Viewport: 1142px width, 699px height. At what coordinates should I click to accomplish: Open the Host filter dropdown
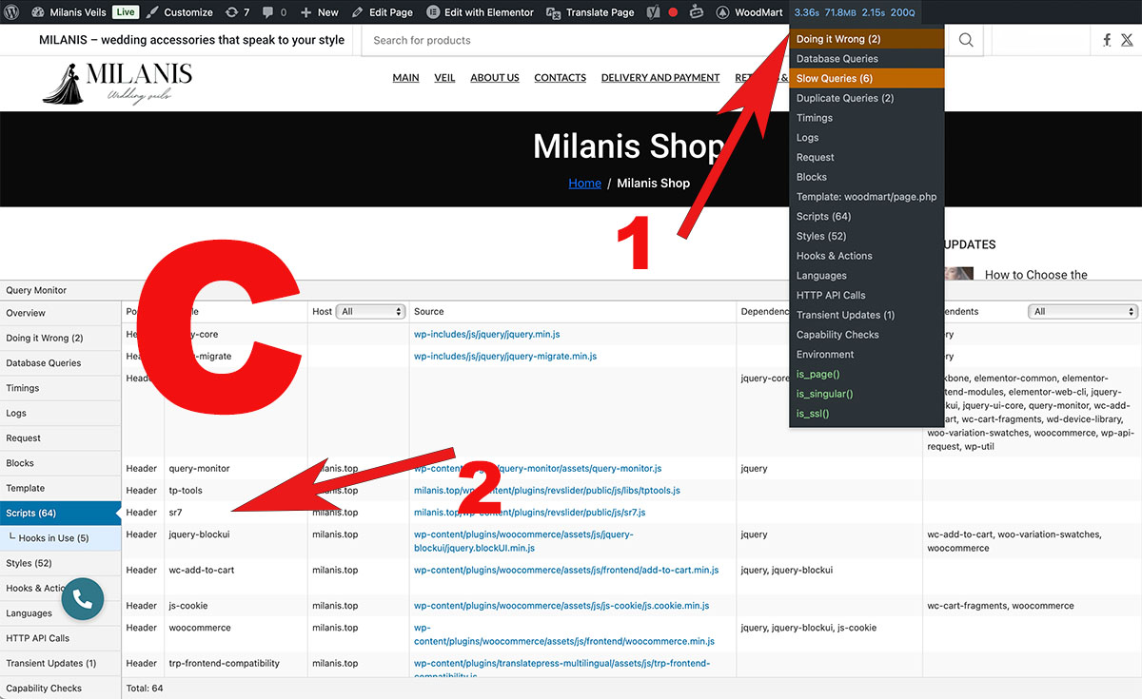371,311
